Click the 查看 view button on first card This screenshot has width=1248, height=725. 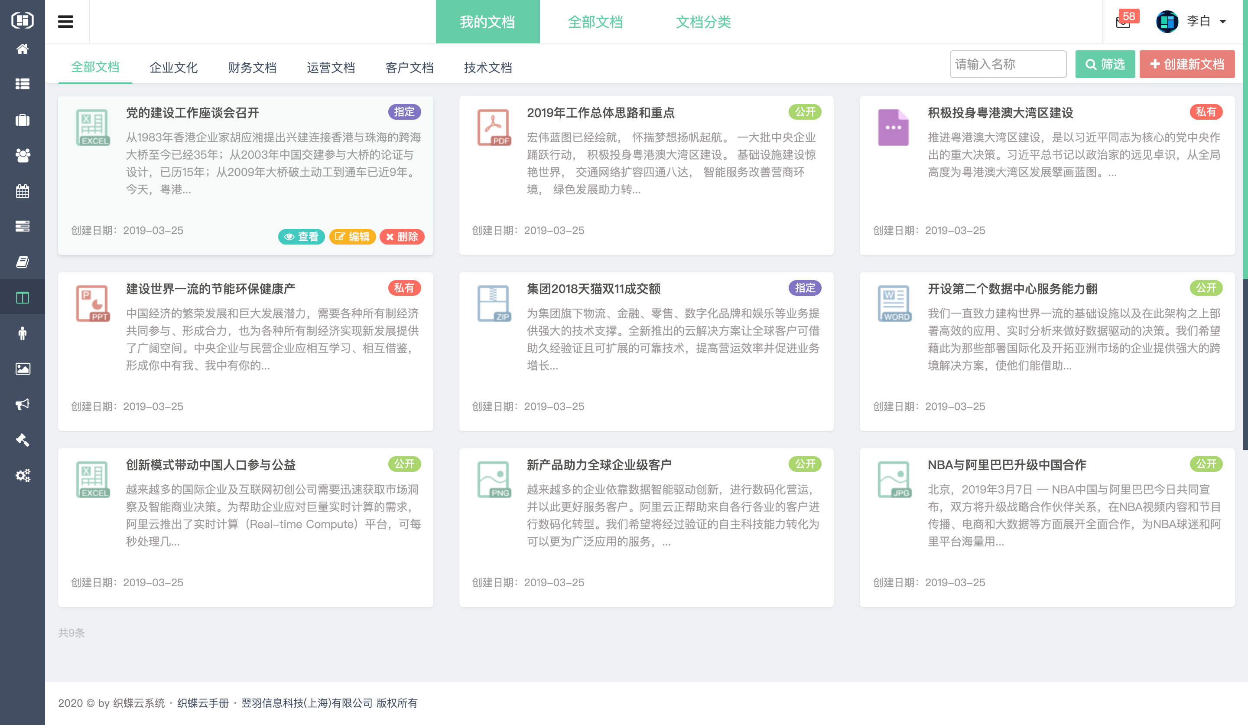(302, 237)
